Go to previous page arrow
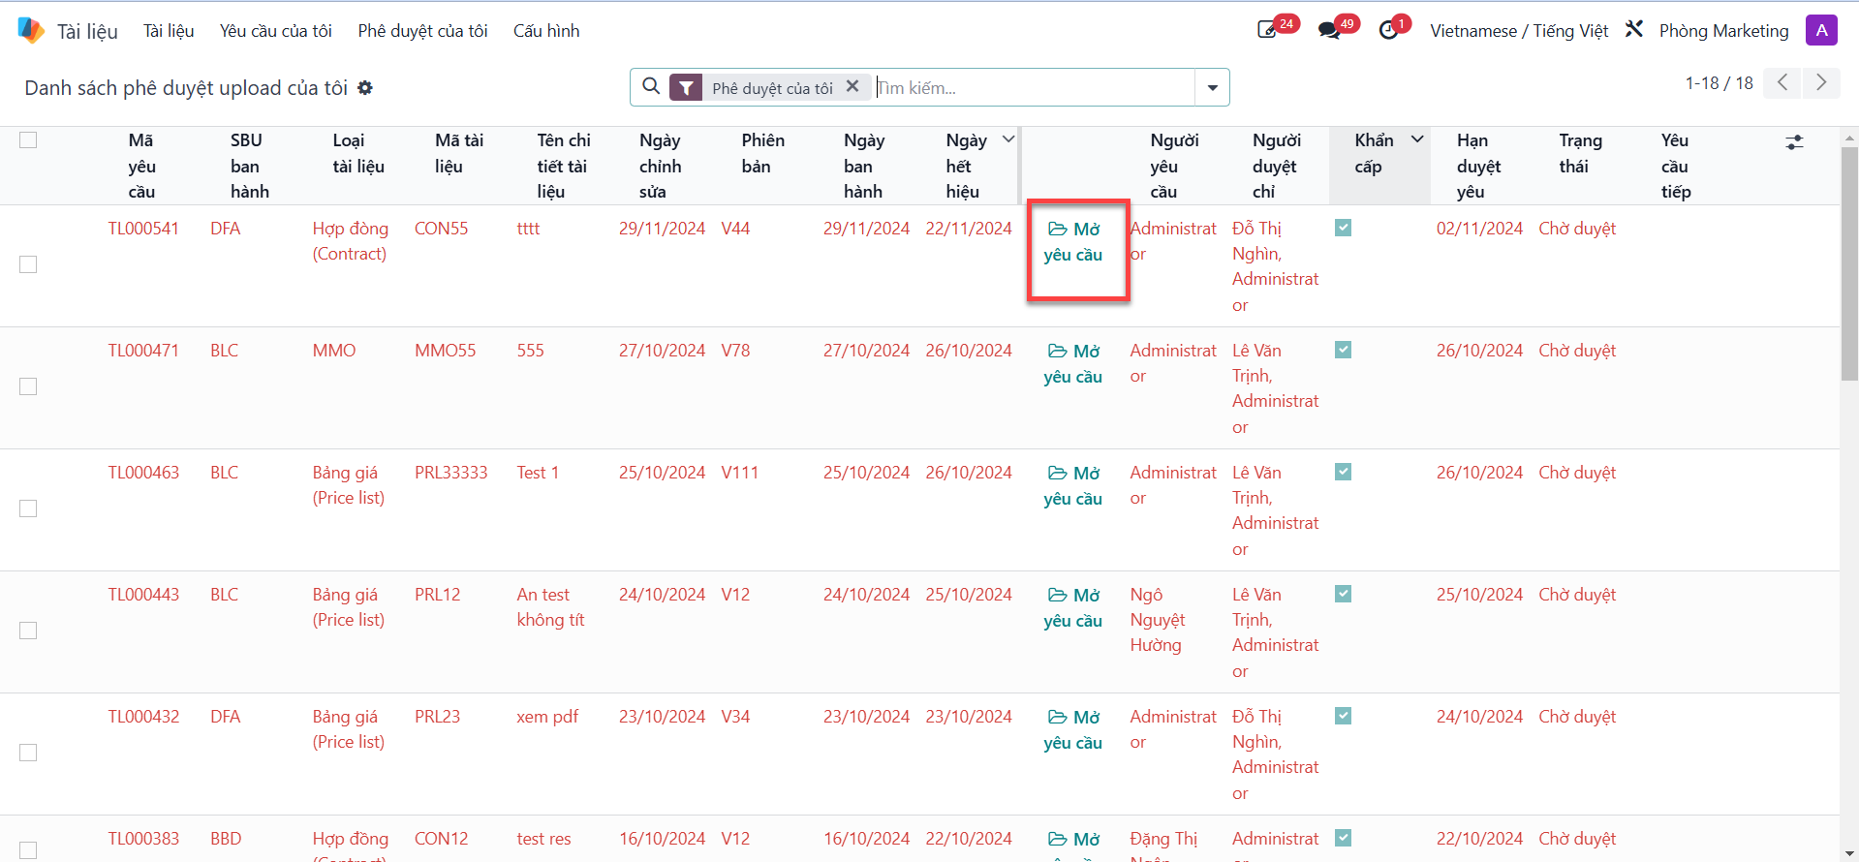Screen dimensions: 1859x862 click(x=1782, y=82)
